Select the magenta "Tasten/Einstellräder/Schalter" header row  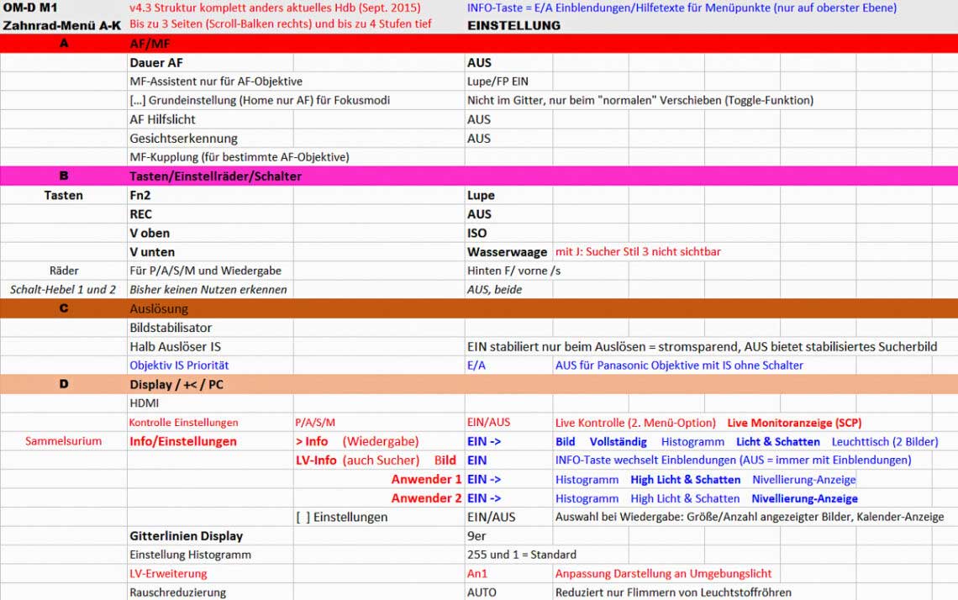[x=215, y=176]
